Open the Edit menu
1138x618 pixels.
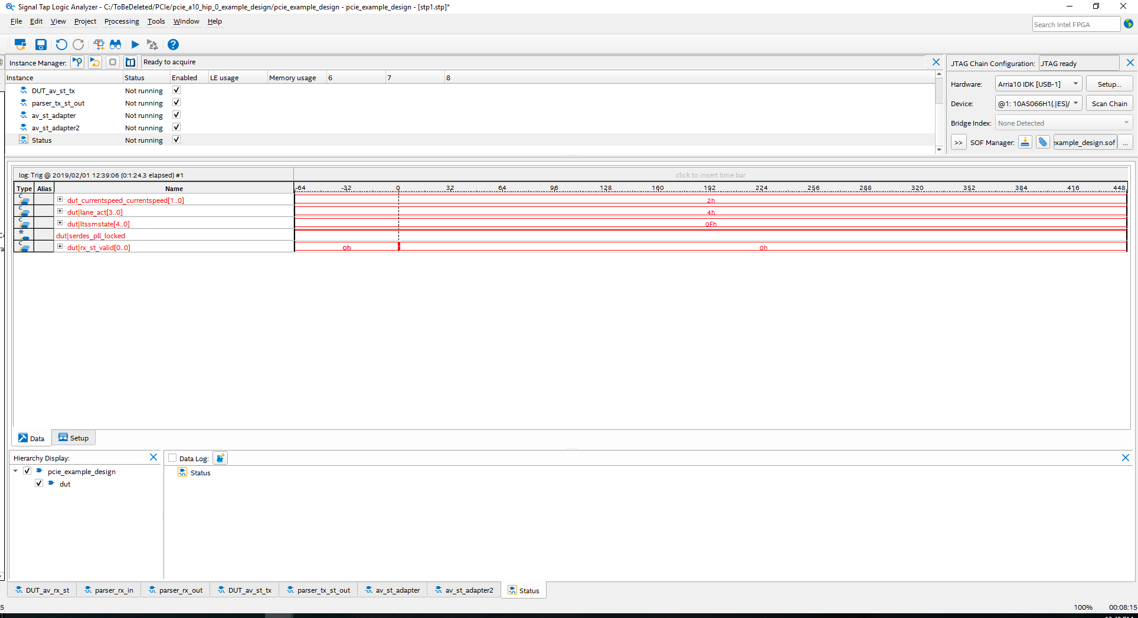pos(36,21)
